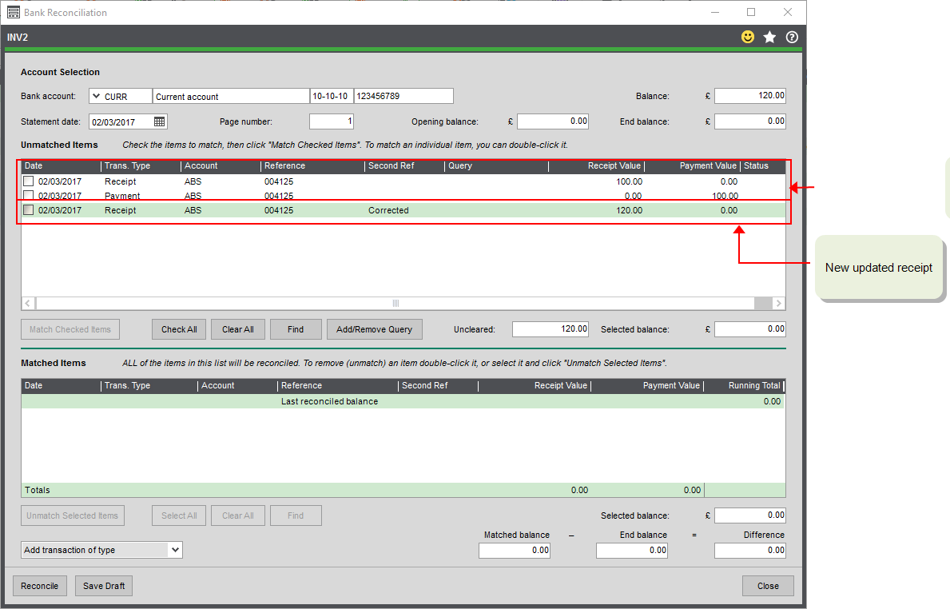
Task: Click the star favourites icon
Action: coord(769,37)
